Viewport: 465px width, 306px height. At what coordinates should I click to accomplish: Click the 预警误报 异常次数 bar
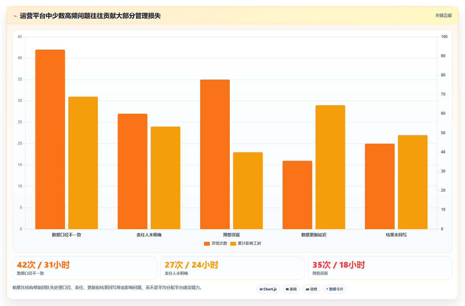(x=215, y=154)
